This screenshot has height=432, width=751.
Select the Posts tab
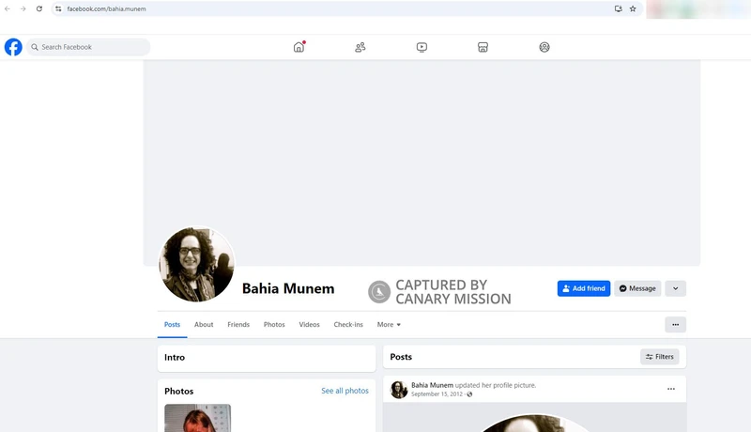(x=172, y=325)
